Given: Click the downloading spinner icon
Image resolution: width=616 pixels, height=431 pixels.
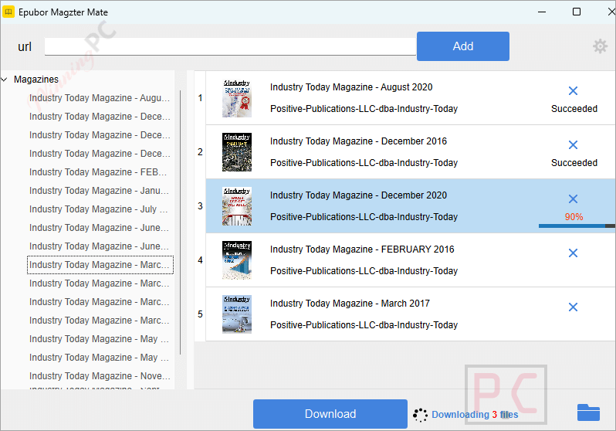Looking at the screenshot, I should tap(420, 415).
